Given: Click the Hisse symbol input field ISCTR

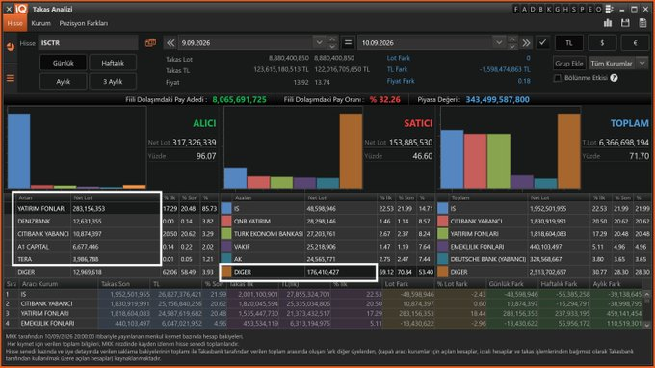Looking at the screenshot, I should click(x=88, y=42).
